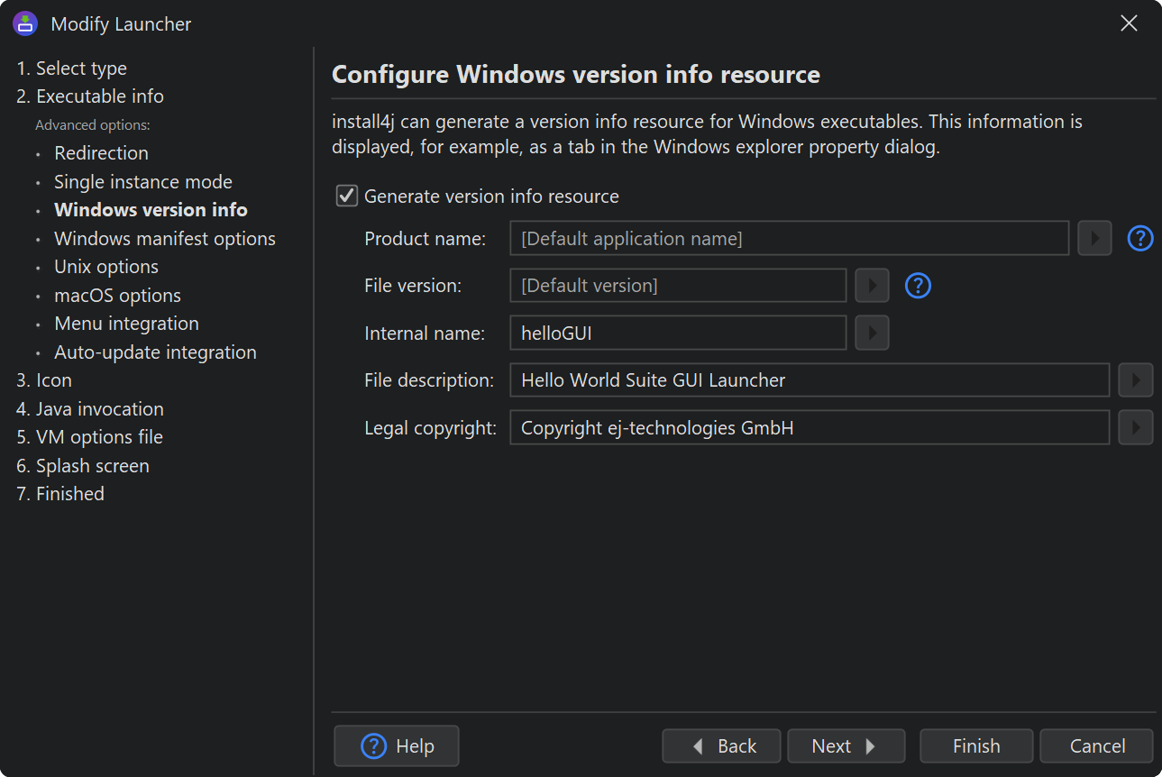Go to the Redirection advanced options step

click(101, 153)
